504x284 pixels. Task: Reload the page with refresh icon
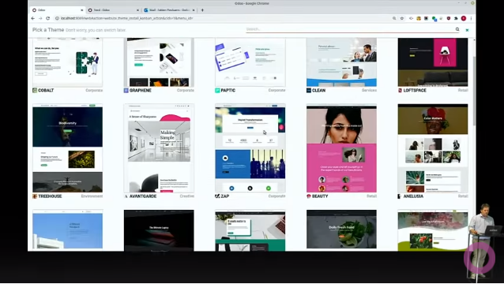[48, 18]
